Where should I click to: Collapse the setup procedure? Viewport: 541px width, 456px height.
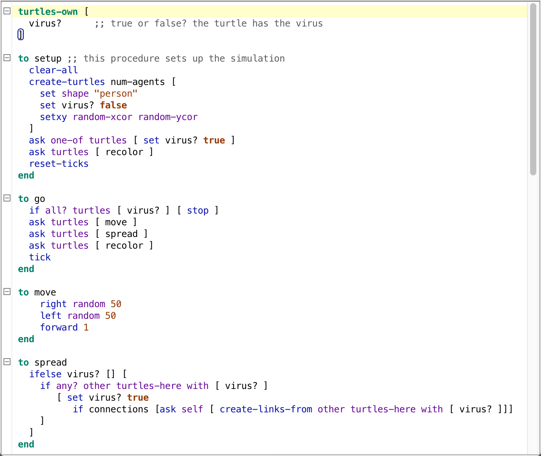6,58
